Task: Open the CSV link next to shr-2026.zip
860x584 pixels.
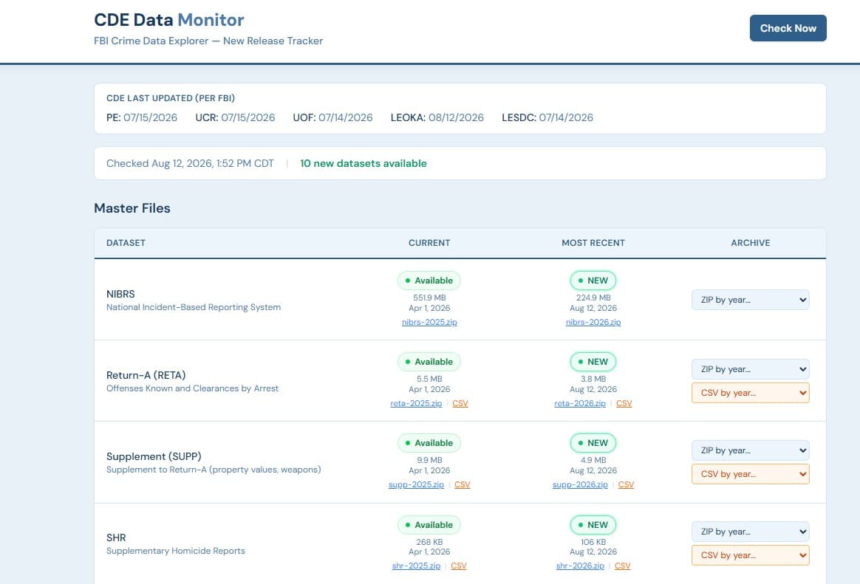Action: click(623, 566)
